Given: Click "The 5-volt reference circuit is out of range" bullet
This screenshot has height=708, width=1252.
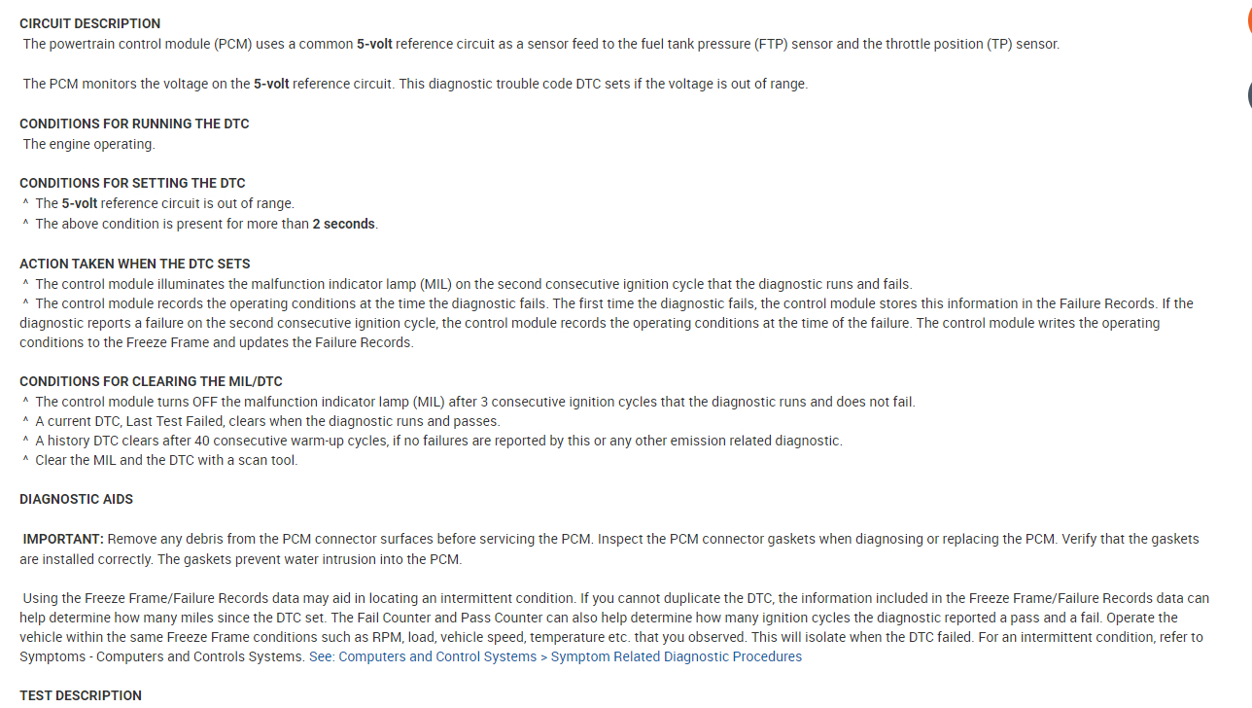Looking at the screenshot, I should 164,203.
